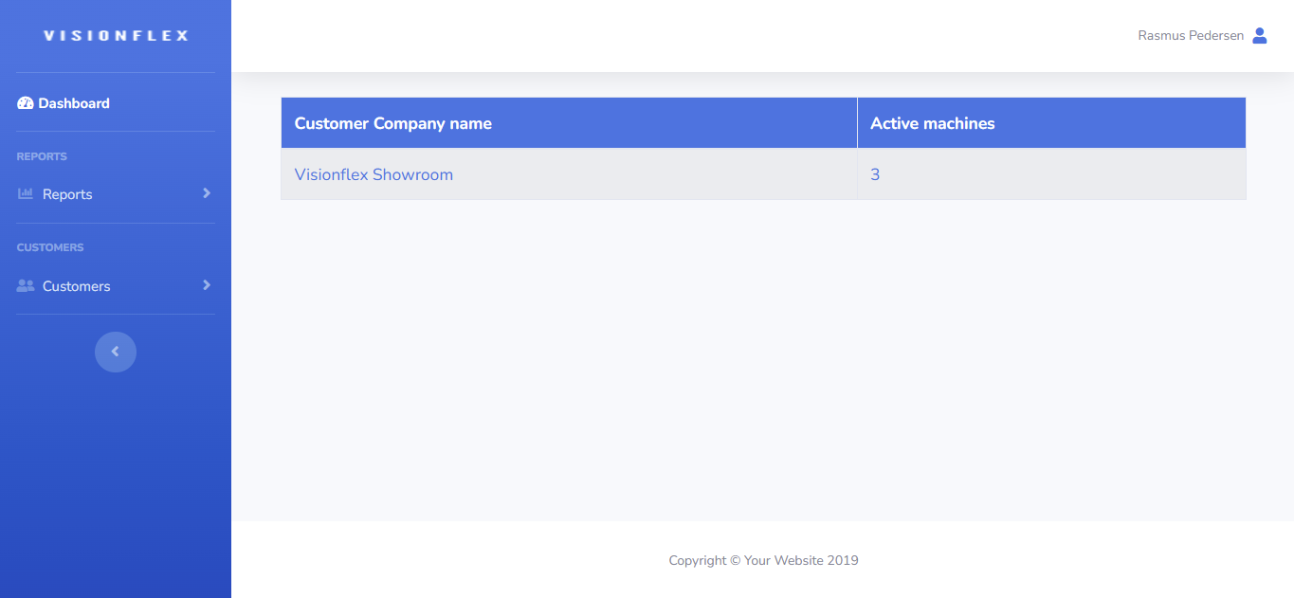Viewport: 1294px width, 598px height.
Task: Click the empty white top navigation bar
Action: click(x=664, y=36)
